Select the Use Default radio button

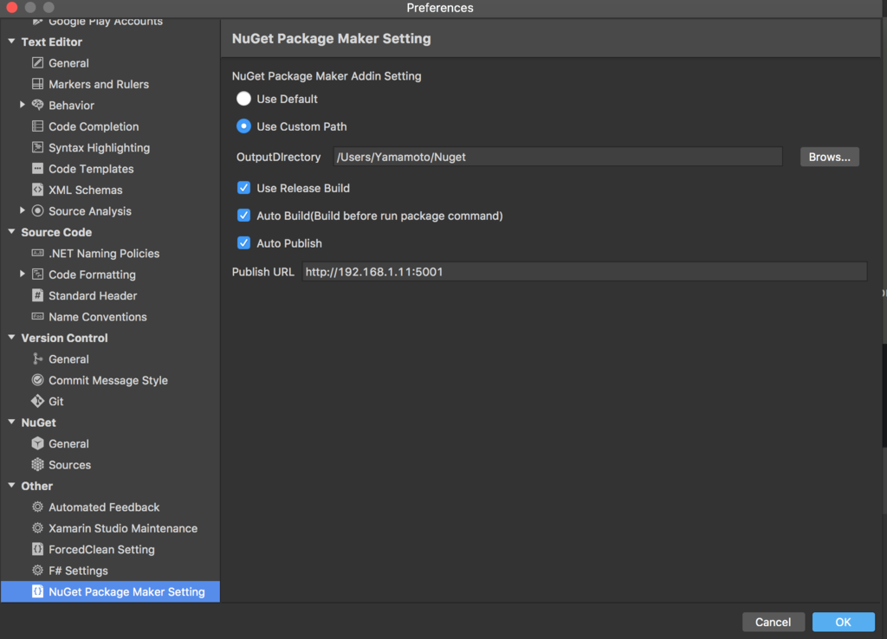coord(244,100)
